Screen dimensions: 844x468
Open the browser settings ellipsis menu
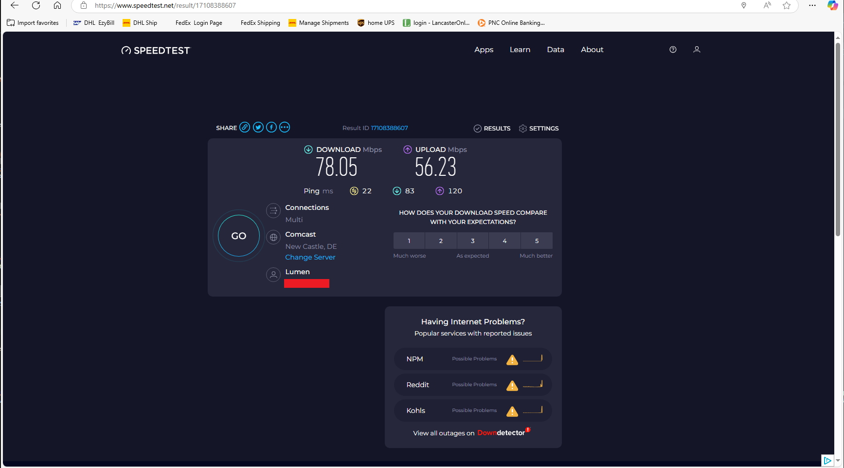(x=812, y=5)
